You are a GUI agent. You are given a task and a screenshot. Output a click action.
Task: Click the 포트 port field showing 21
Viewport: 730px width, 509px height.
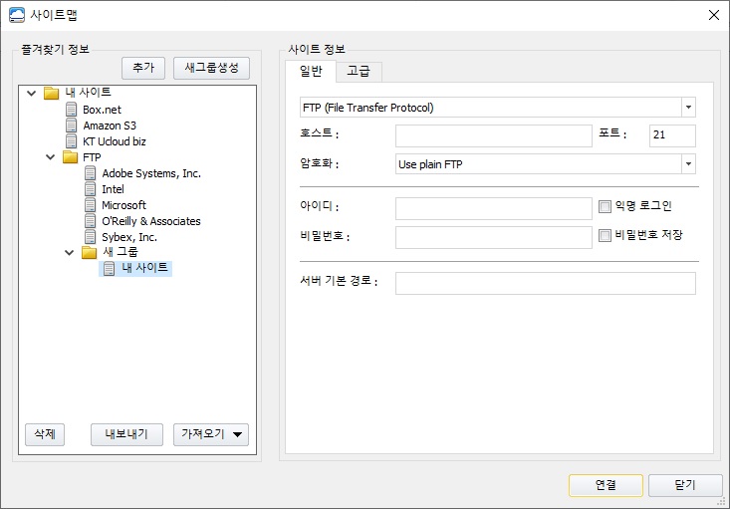tap(672, 135)
